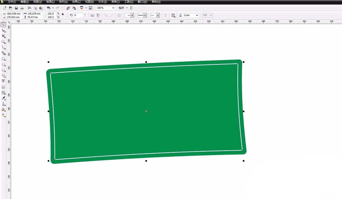Select the Ellipse tool
The image size is (342, 199).
pyautogui.click(x=3, y=64)
